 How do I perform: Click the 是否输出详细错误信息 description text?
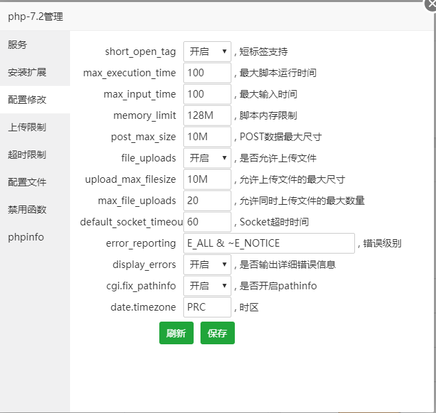[288, 265]
